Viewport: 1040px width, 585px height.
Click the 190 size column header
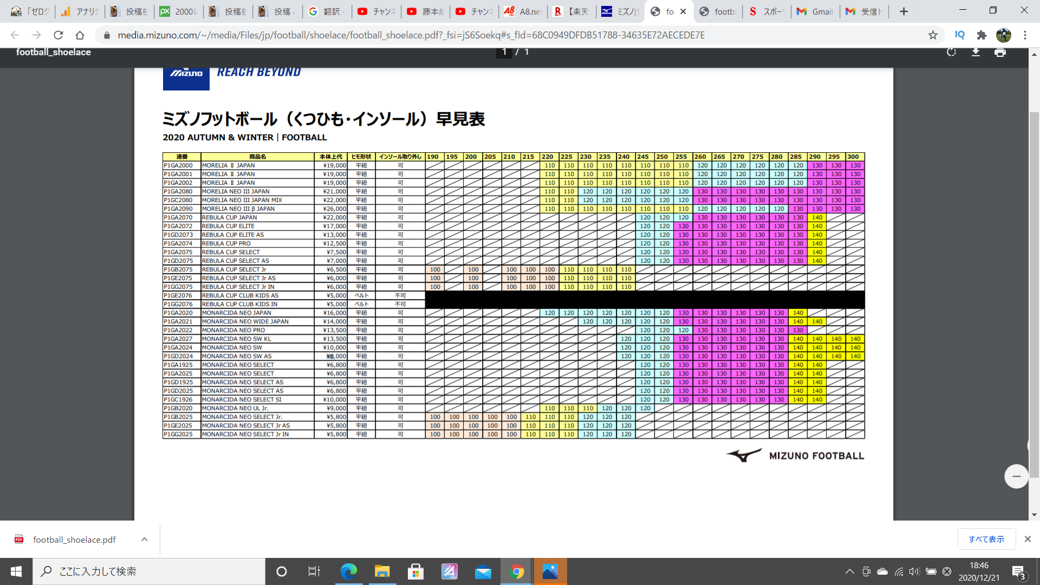434,157
